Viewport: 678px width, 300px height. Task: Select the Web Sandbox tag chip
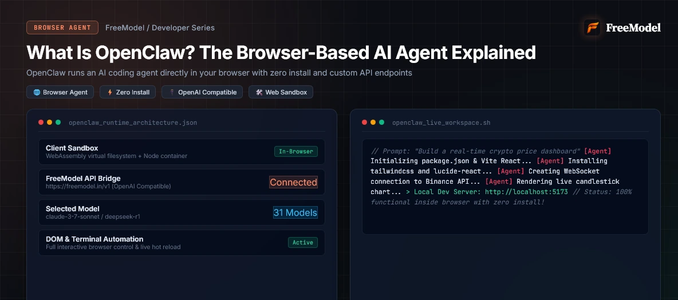[x=281, y=92]
